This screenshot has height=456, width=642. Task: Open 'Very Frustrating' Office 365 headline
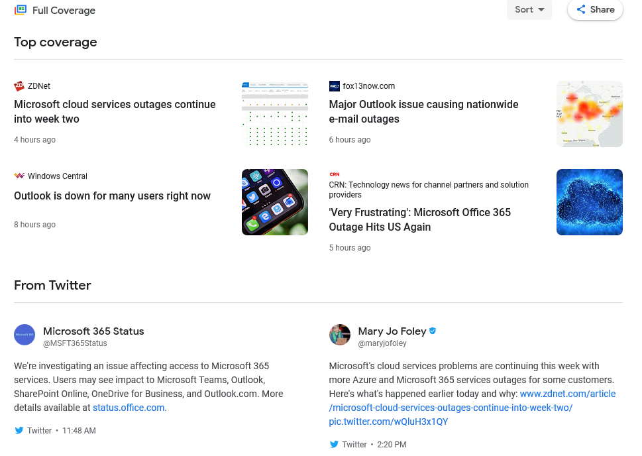pos(420,219)
